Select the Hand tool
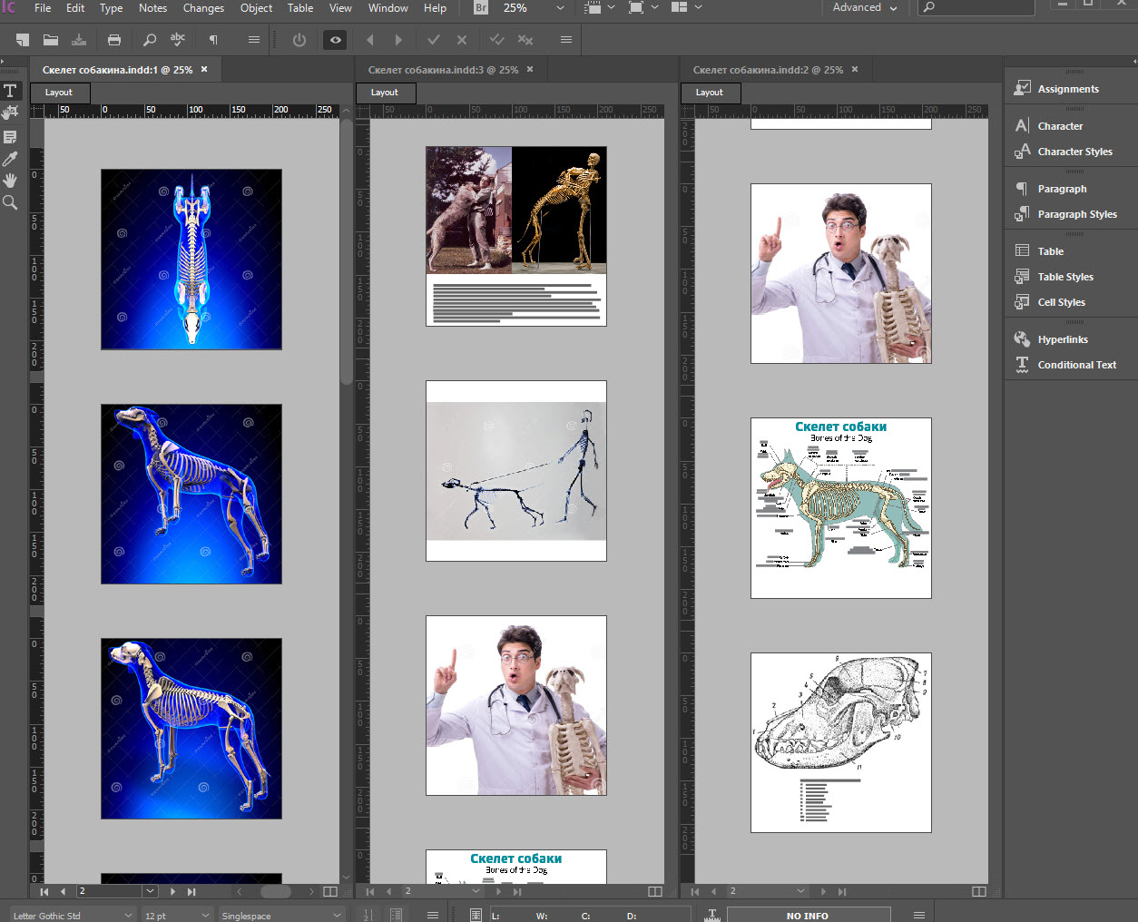Image resolution: width=1138 pixels, height=922 pixels. click(10, 181)
